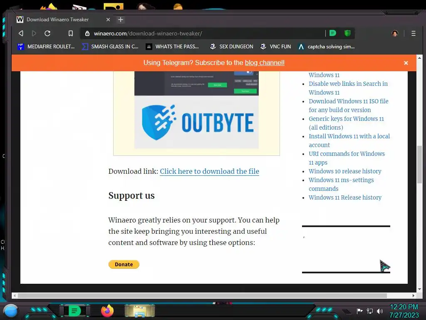Click the Outbyte advertisement image
The height and width of the screenshot is (320, 426).
click(x=196, y=110)
